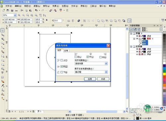Open the 用于文本来源对象 dropdown
Viewport: 166px width, 121px height.
(x=106, y=72)
